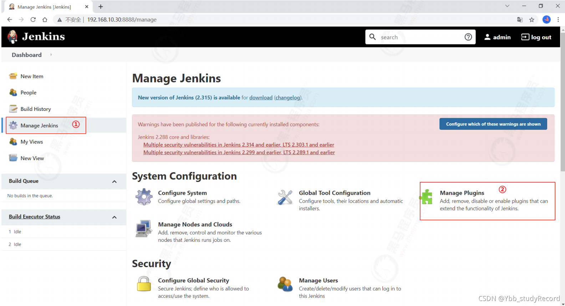Open vulnerabilities in Jenkins 2.299 link
This screenshot has height=306, width=565.
tap(239, 152)
